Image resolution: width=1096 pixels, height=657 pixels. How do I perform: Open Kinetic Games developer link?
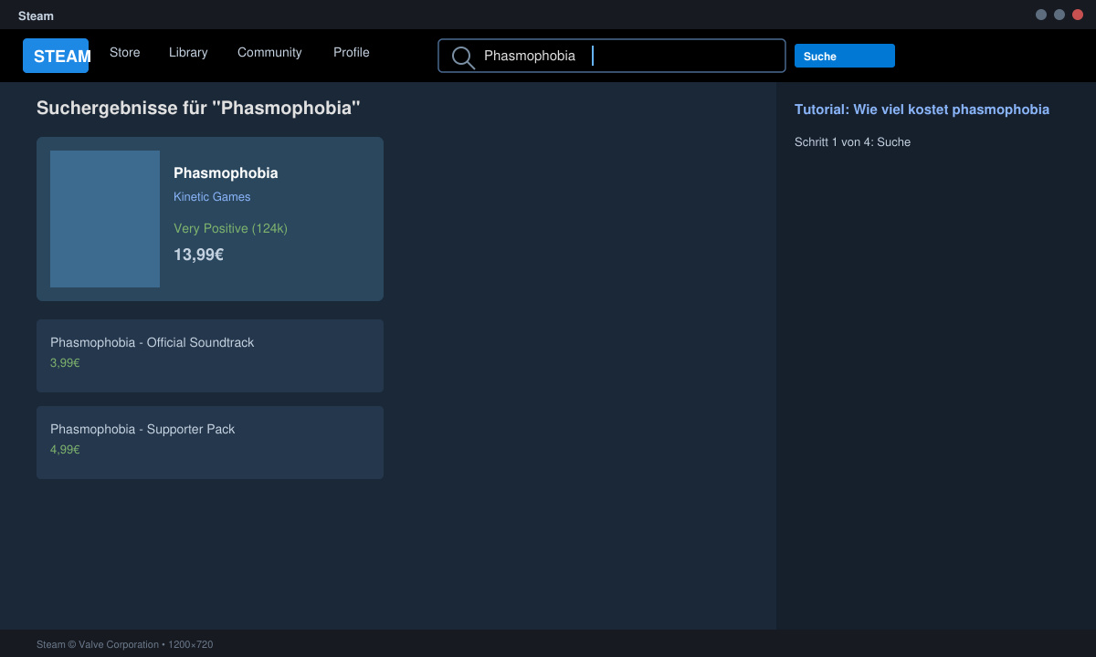(x=212, y=196)
